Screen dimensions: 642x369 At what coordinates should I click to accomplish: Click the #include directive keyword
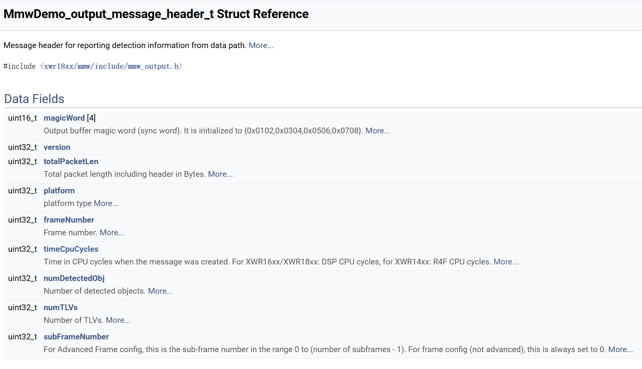[x=20, y=66]
